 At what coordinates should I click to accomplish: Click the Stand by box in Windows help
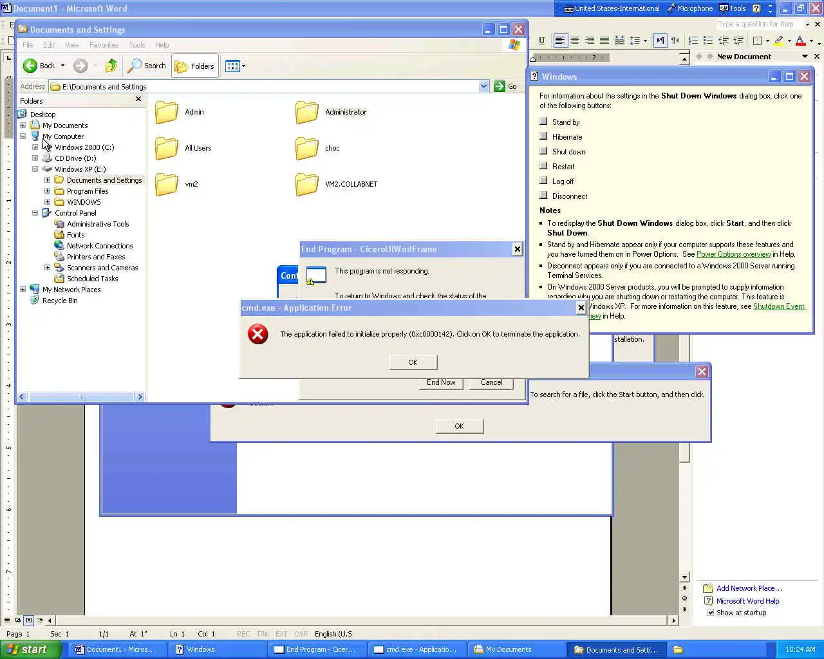click(543, 122)
